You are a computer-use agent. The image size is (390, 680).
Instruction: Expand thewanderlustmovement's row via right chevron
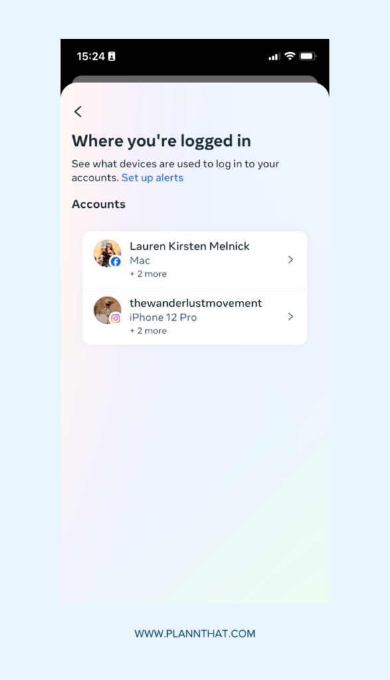click(x=291, y=317)
